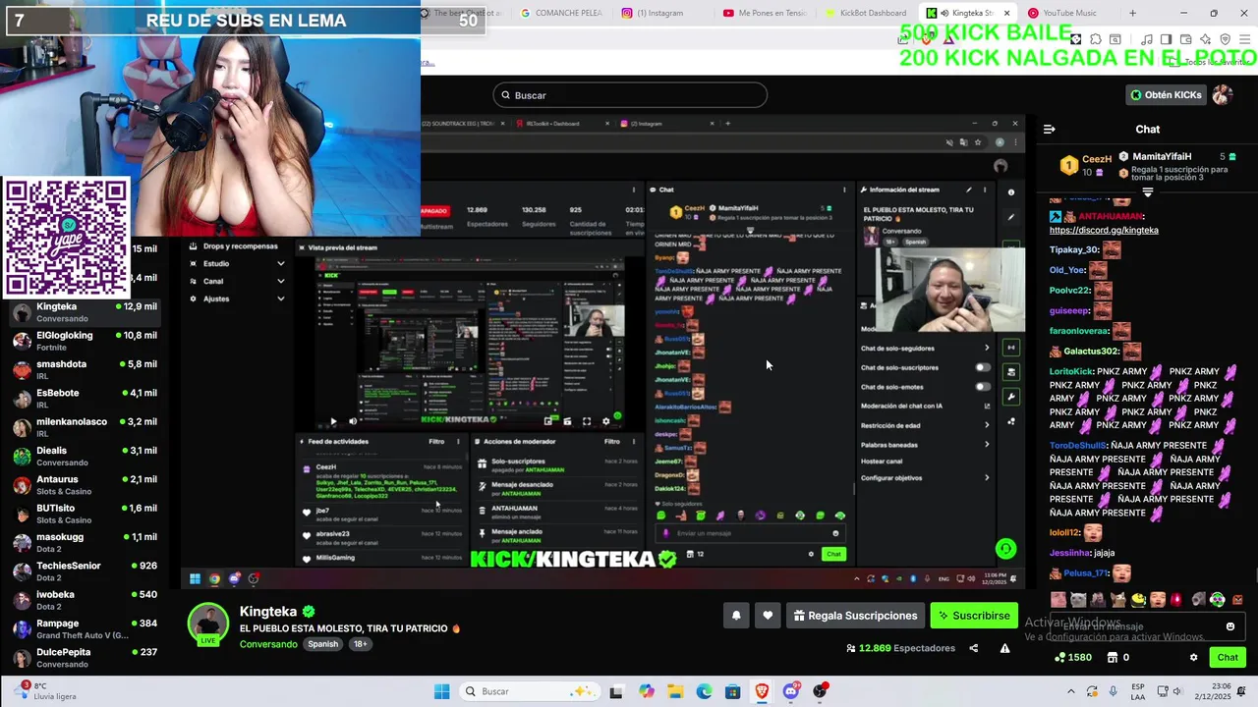Open a new browser tab

[x=1132, y=13]
